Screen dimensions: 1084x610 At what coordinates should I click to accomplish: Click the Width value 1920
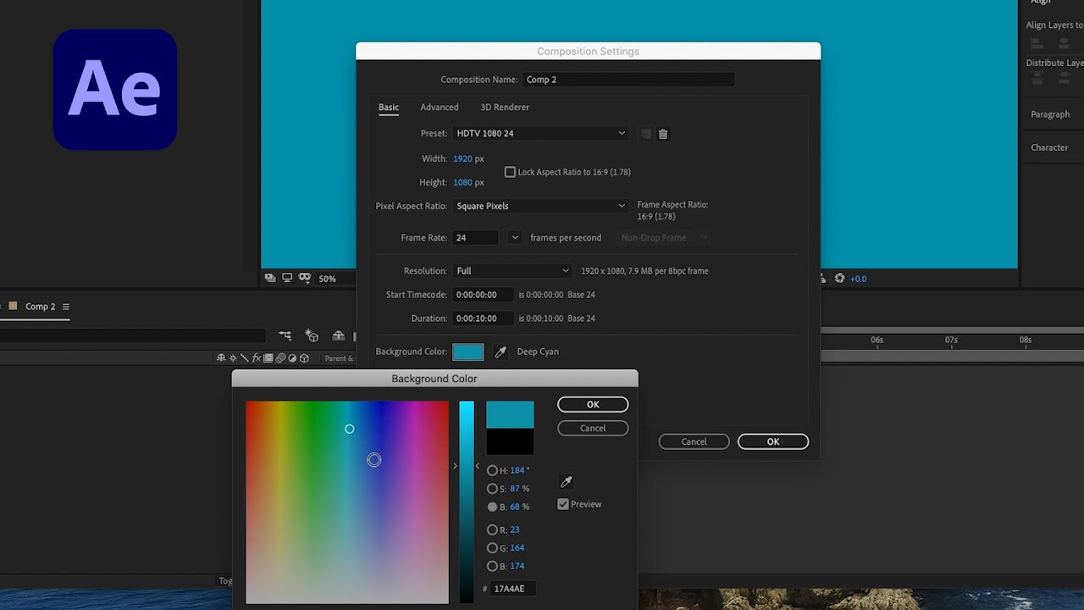(x=462, y=158)
